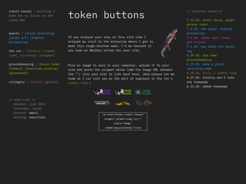The height and width of the screenshot is (184, 246).
Task: Open bulletin 6.29.26 did some groundskeeping
Action: (202, 58)
